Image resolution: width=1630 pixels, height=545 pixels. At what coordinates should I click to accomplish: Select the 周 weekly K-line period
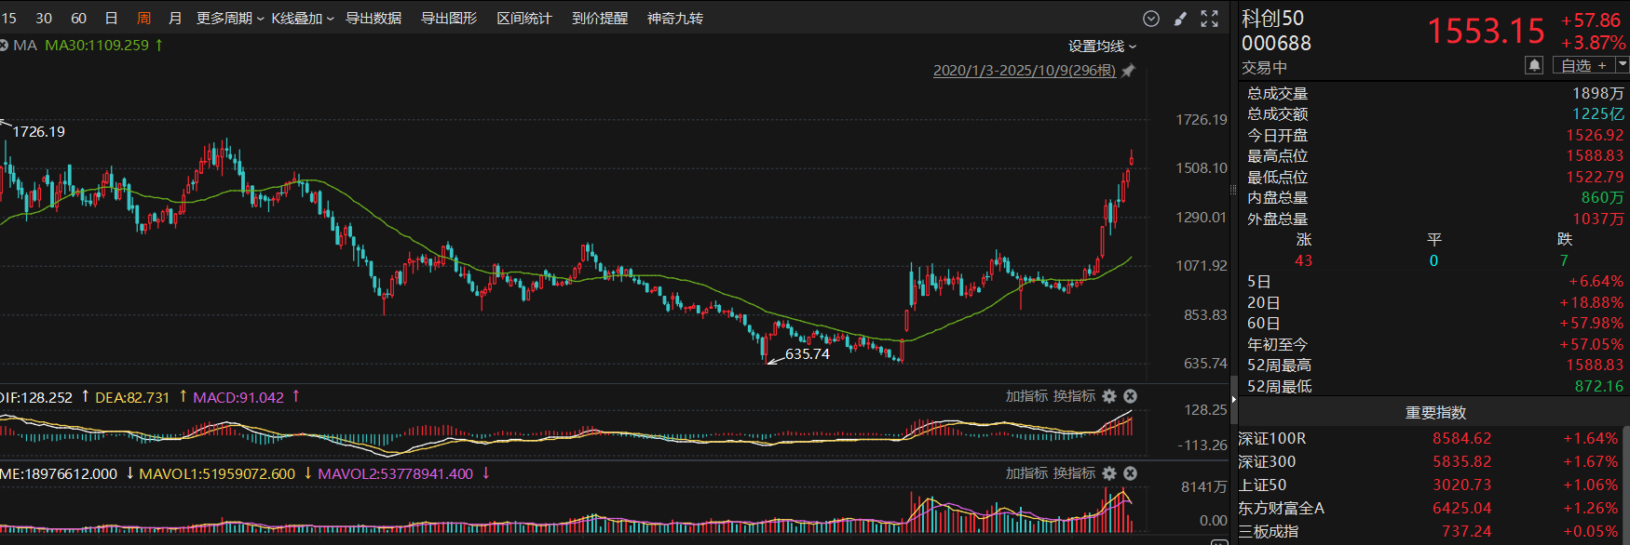click(x=143, y=19)
